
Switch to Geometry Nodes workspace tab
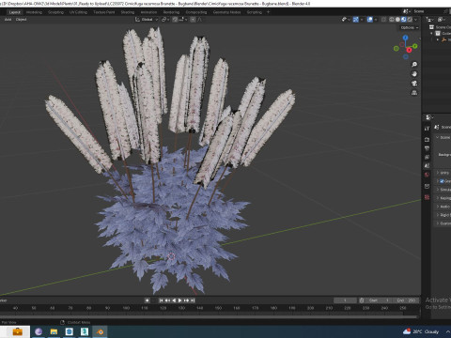(226, 12)
